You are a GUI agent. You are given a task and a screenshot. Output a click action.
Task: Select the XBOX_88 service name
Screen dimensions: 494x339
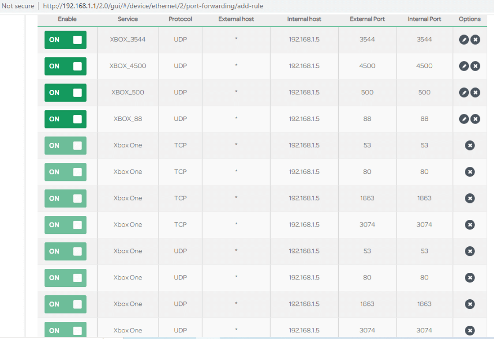pyautogui.click(x=127, y=119)
